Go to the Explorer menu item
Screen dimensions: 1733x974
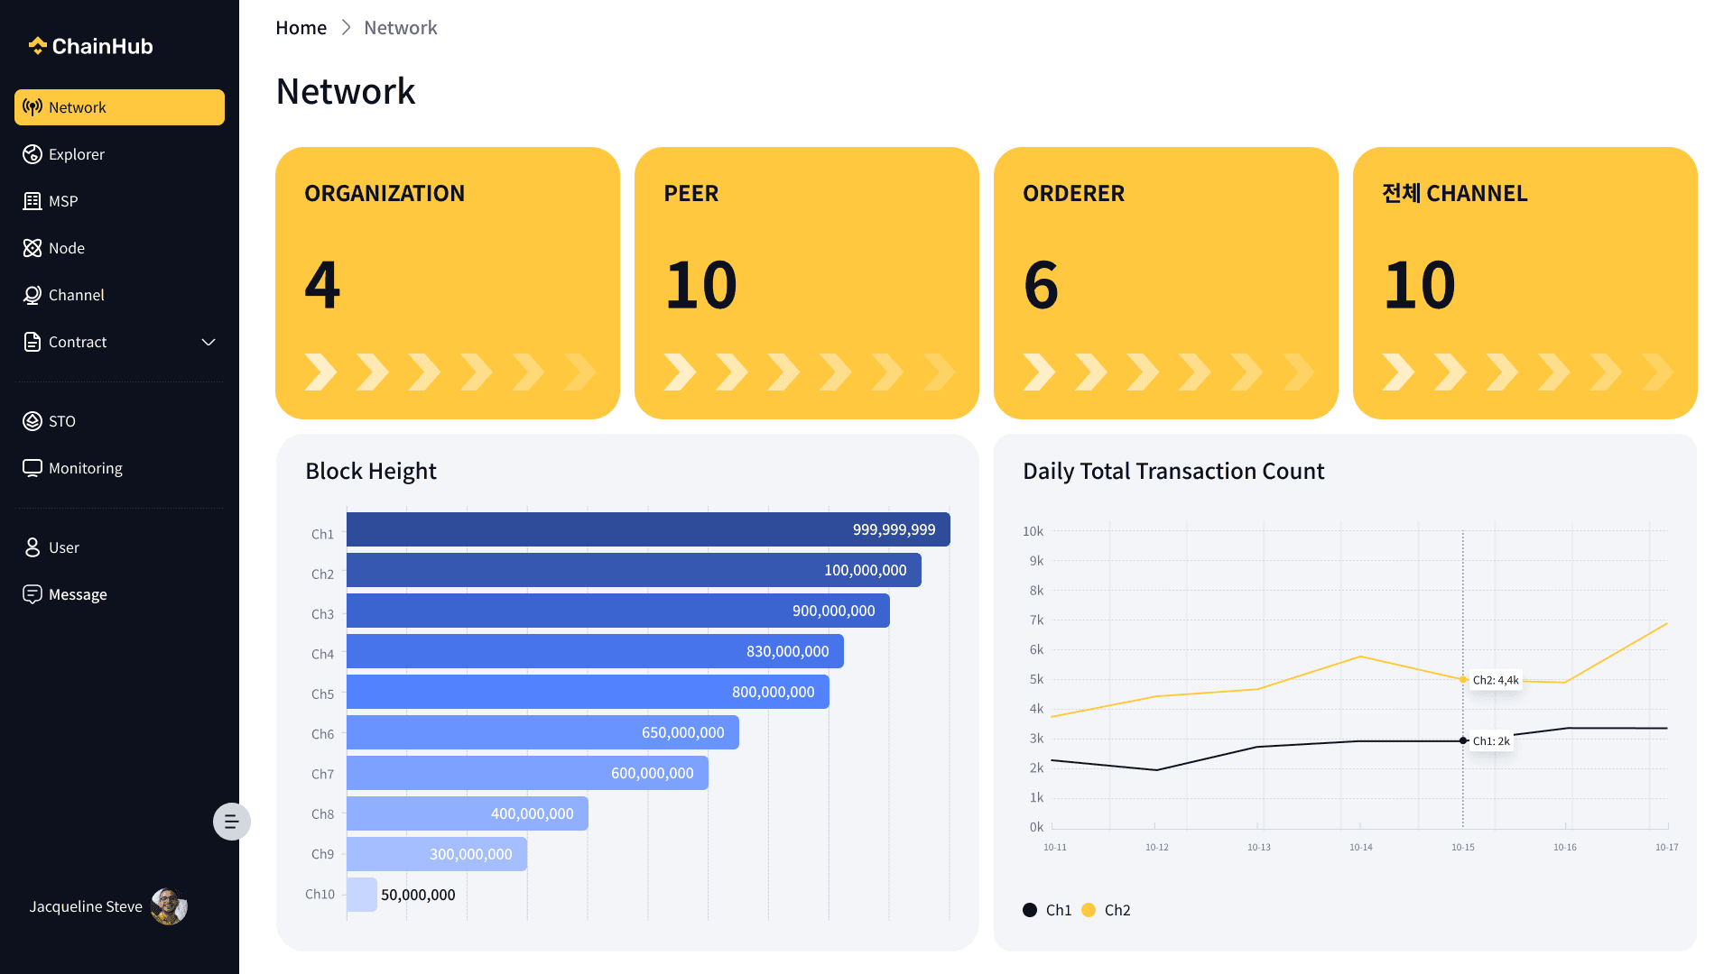pyautogui.click(x=119, y=154)
